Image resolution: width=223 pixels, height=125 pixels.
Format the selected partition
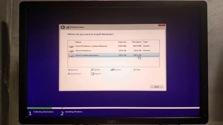[x=116, y=70]
